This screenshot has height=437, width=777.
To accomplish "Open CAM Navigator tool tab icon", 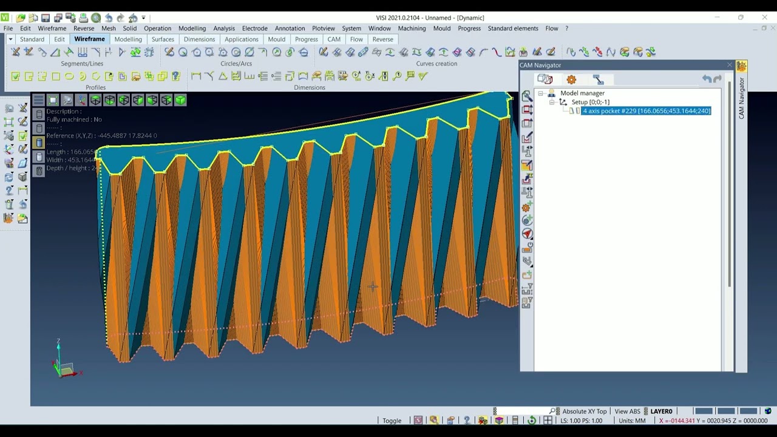I will (x=599, y=80).
